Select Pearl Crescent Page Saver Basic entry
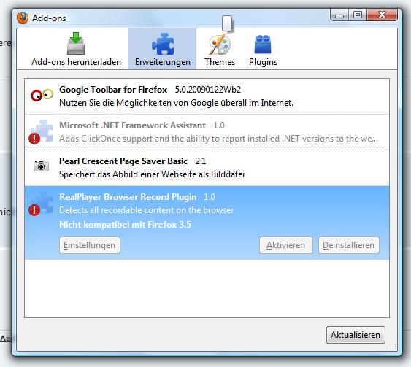Viewport: 411px width, 367px height. [207, 168]
